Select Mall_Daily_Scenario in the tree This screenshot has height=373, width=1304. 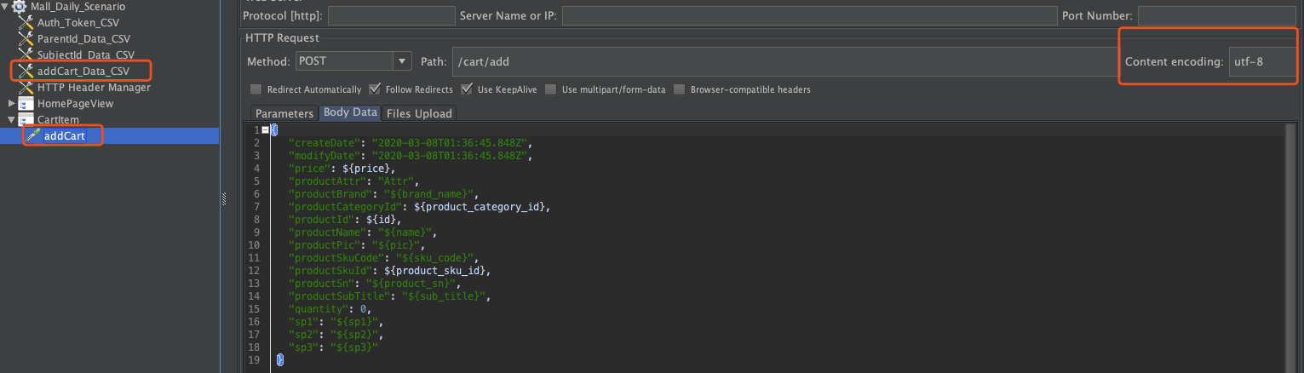[x=78, y=7]
